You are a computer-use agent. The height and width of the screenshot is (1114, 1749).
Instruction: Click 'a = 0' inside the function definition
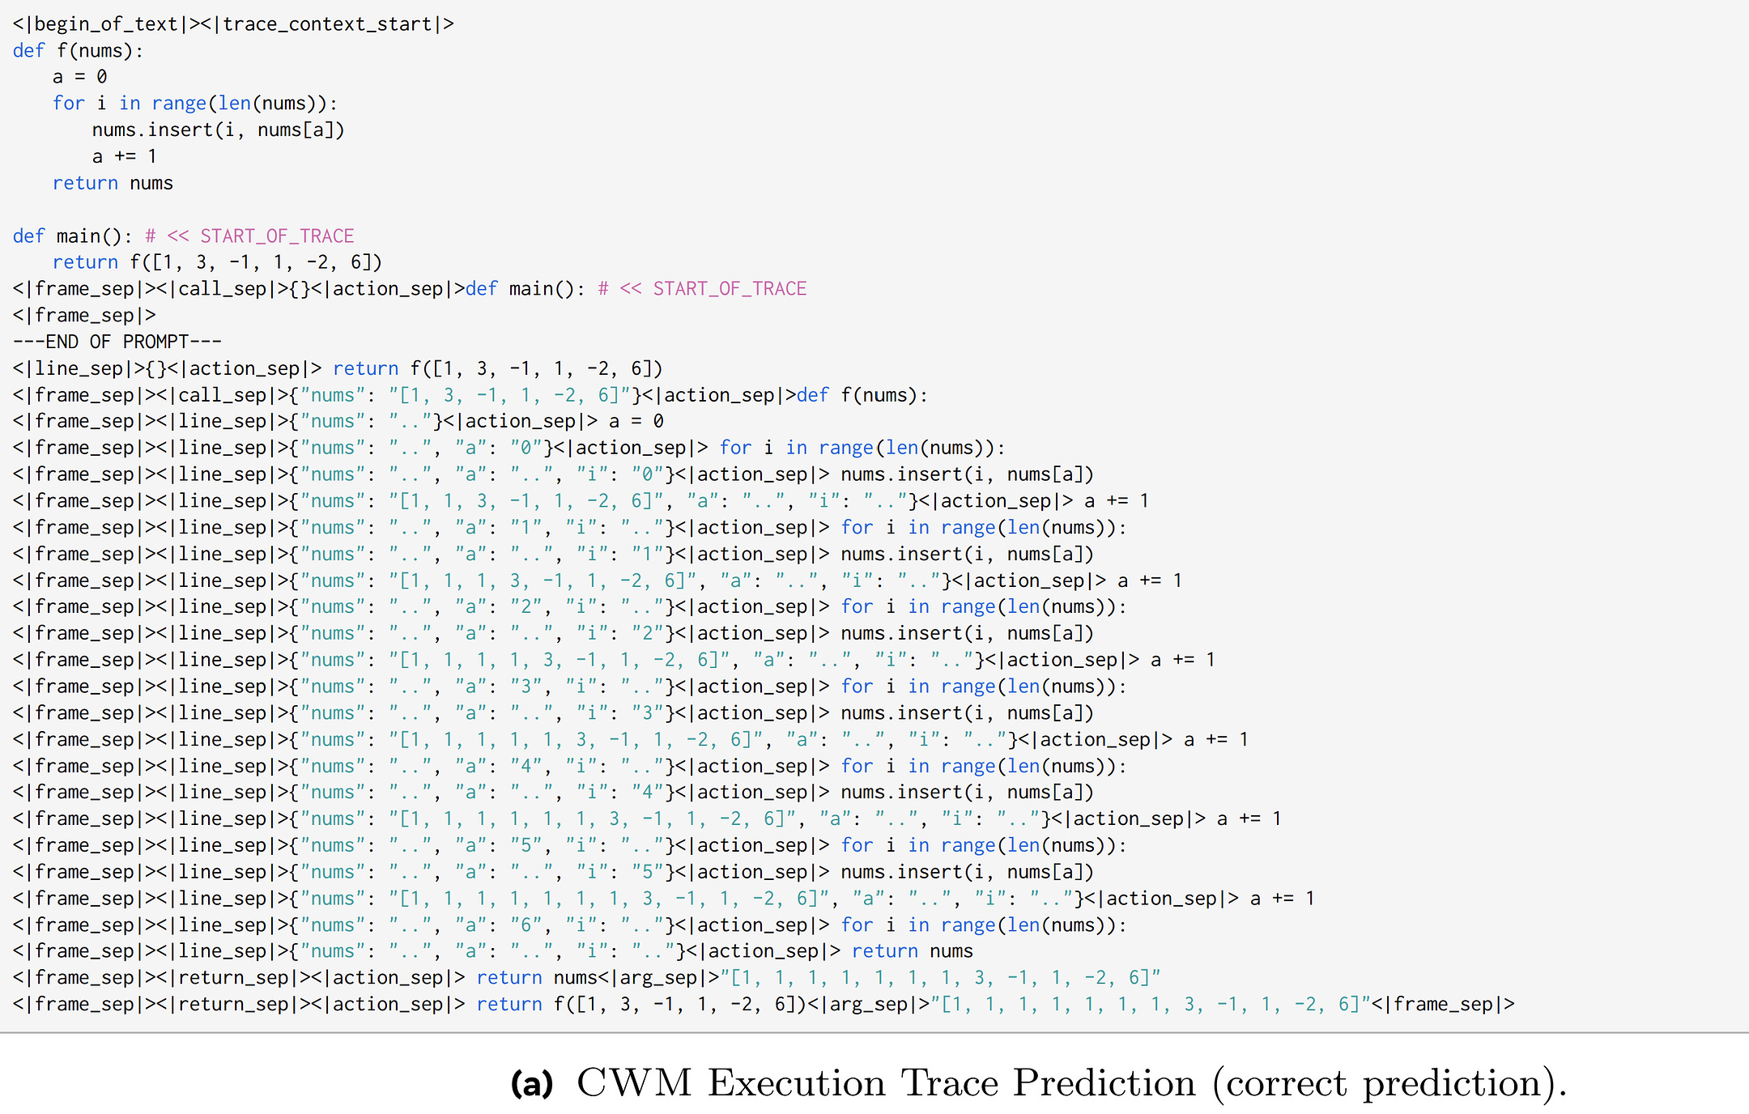(x=79, y=77)
